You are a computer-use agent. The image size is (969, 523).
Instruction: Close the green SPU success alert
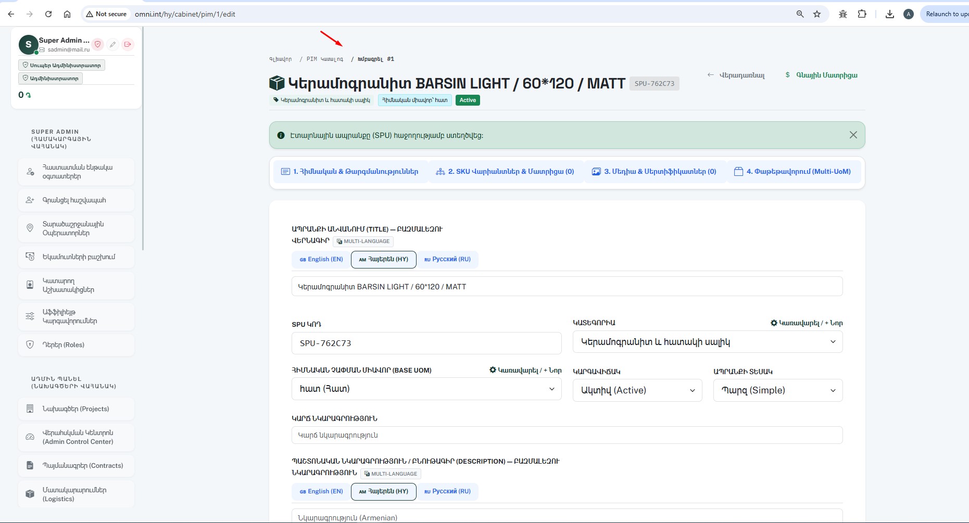pos(853,135)
